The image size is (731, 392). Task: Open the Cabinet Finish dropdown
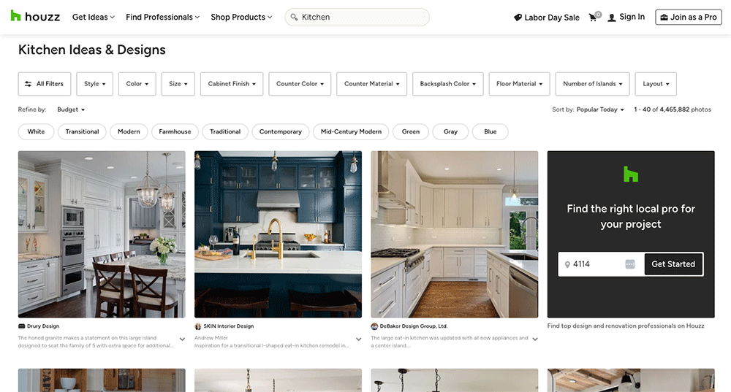[x=232, y=84]
